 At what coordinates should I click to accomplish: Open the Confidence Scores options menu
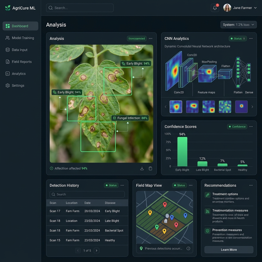251,126
